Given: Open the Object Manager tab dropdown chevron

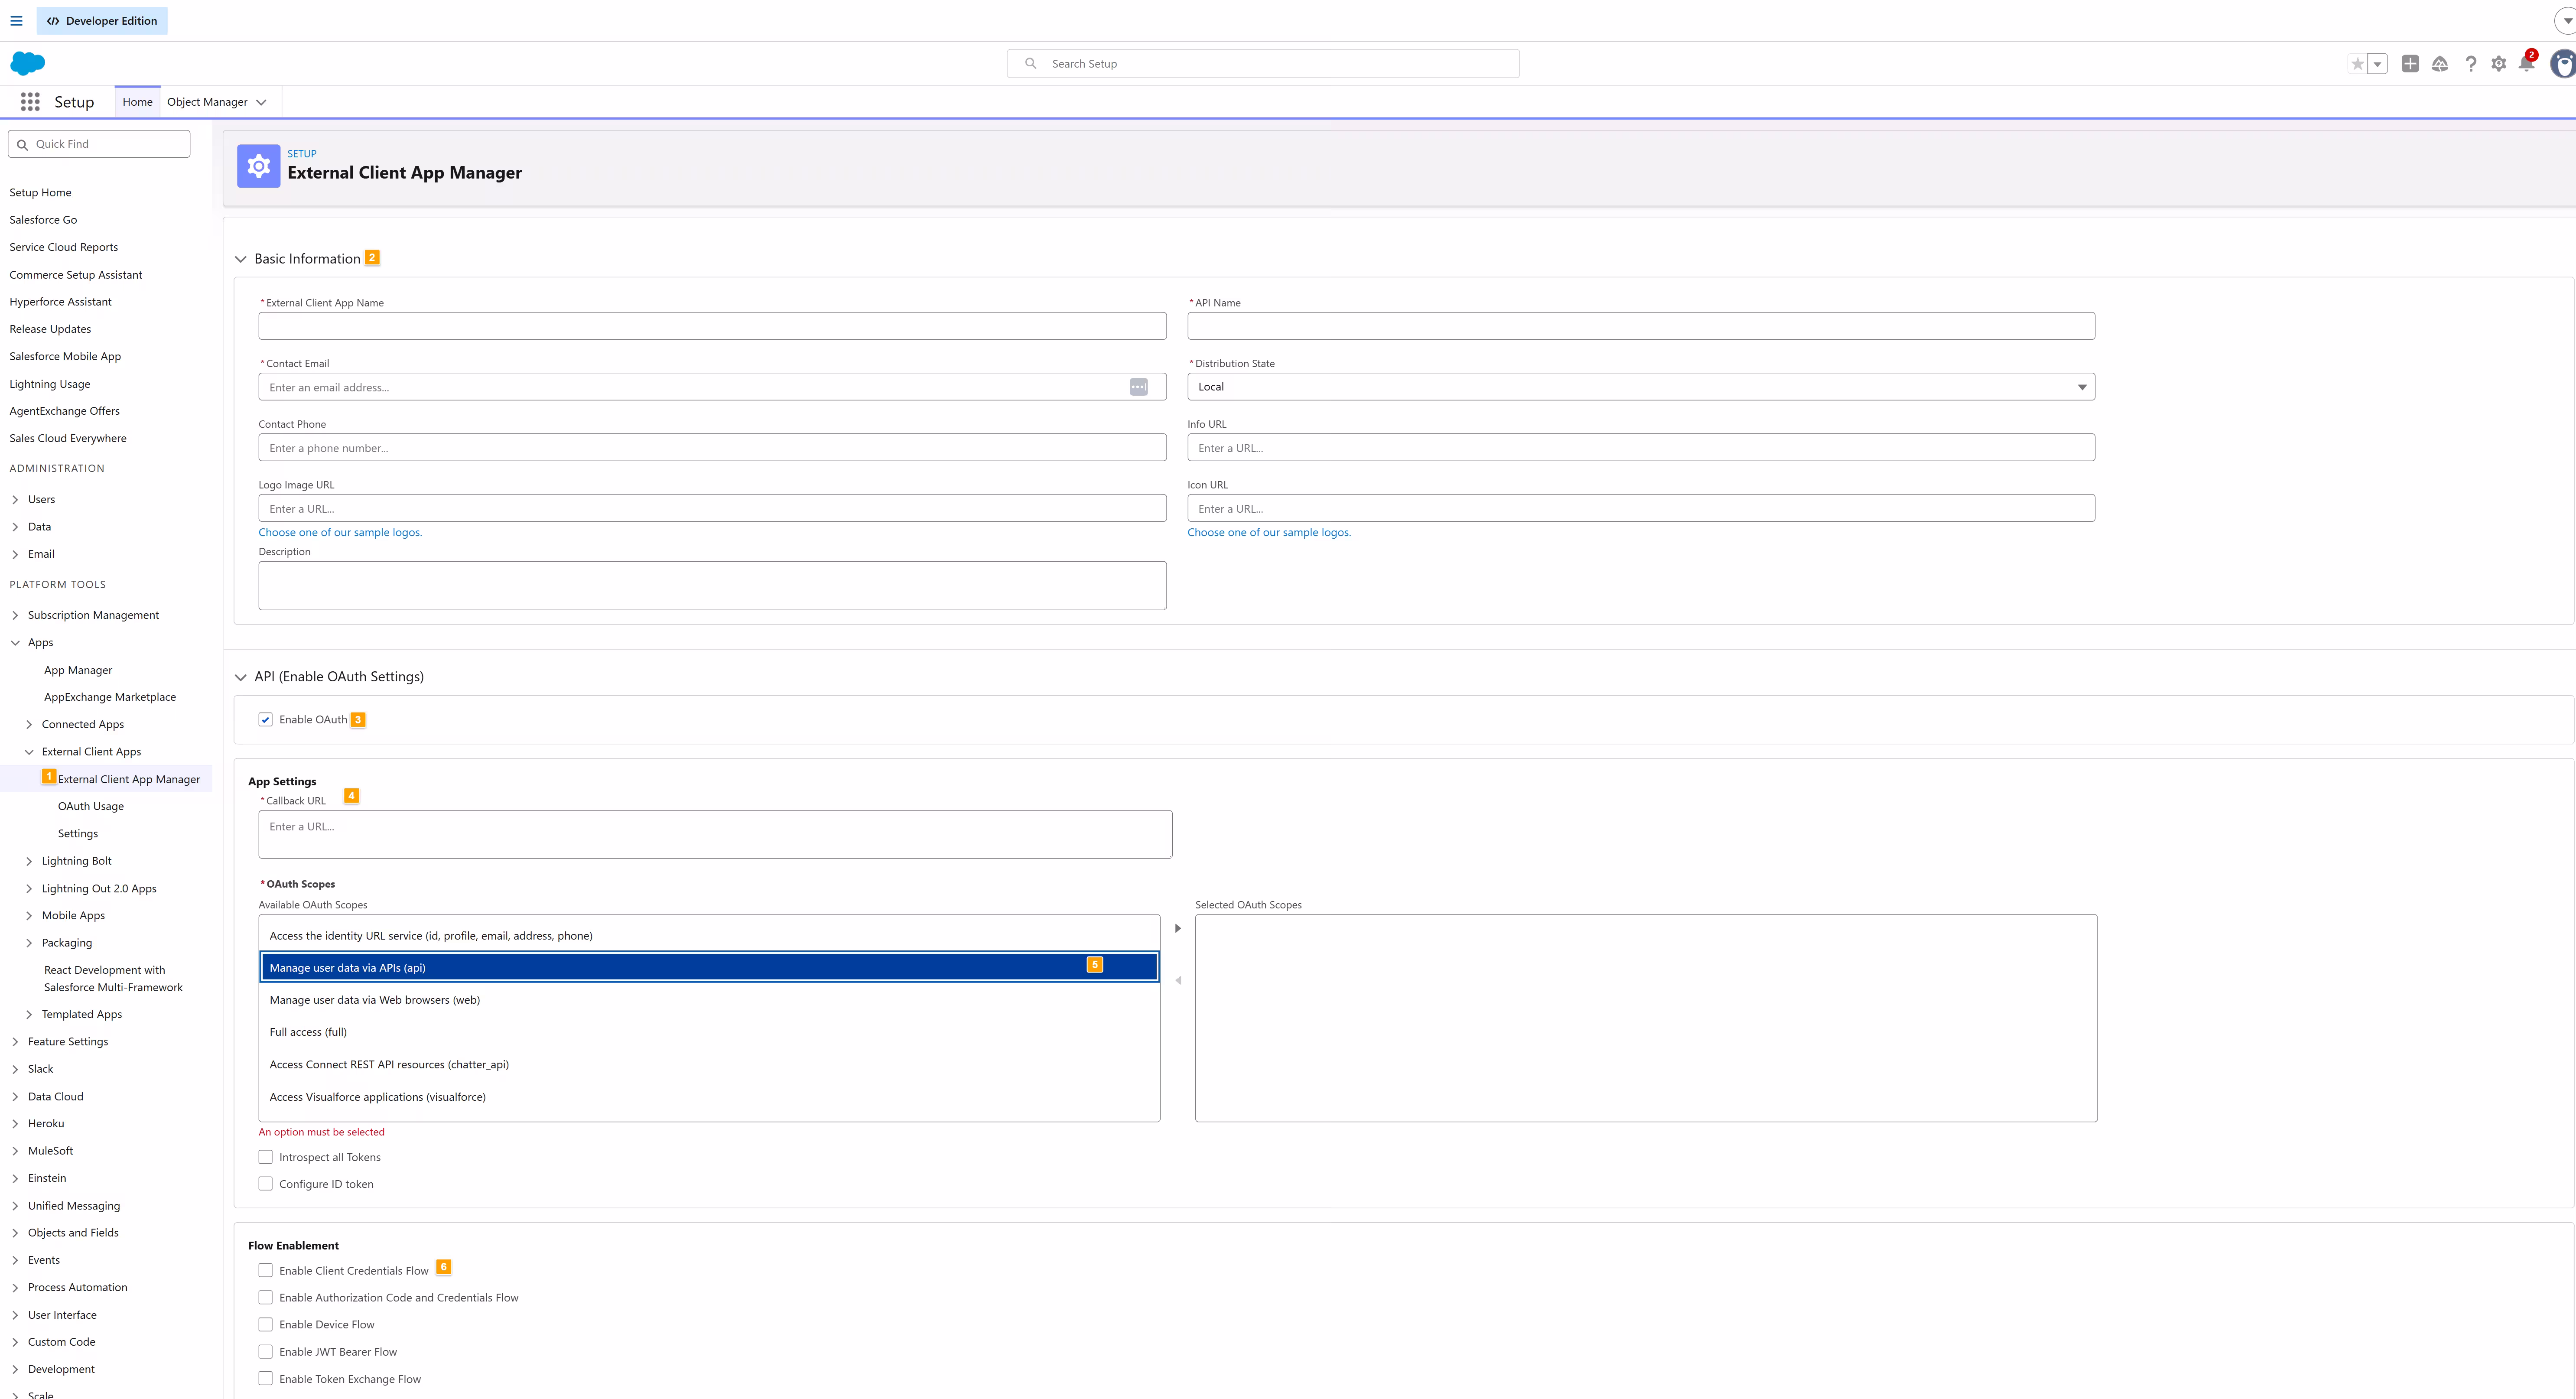Looking at the screenshot, I should pos(261,102).
